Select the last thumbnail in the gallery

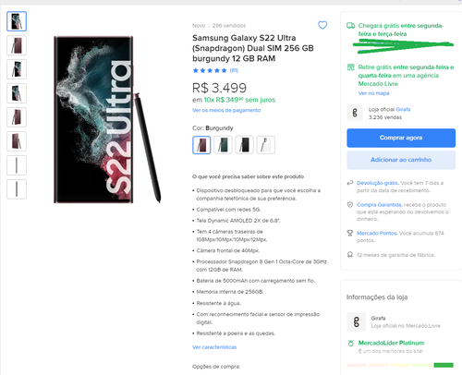17,189
